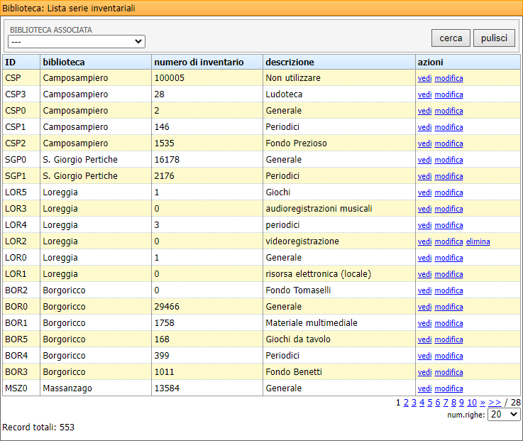Click the numero di inventario column header

[199, 62]
